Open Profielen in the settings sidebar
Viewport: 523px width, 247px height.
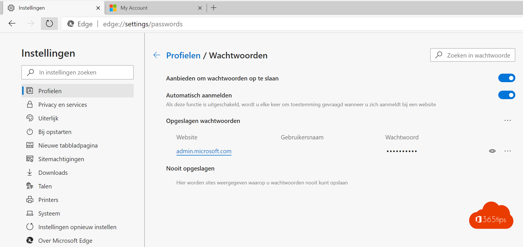[78, 91]
